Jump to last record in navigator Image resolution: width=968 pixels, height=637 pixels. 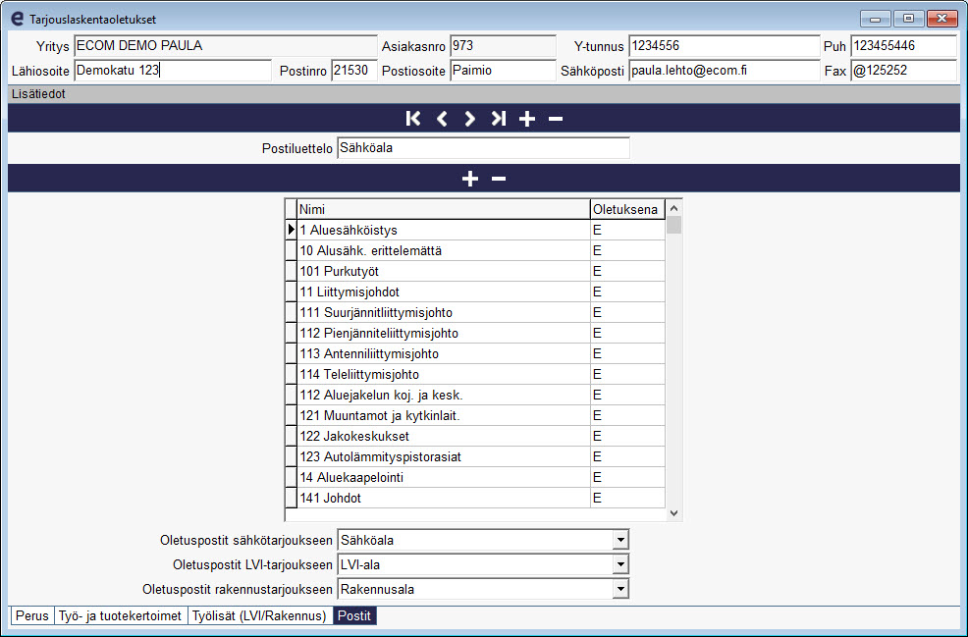498,118
